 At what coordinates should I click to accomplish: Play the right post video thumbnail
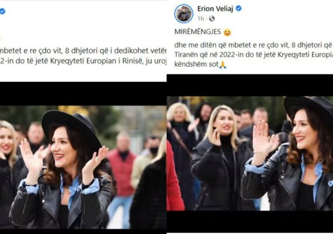(250, 153)
